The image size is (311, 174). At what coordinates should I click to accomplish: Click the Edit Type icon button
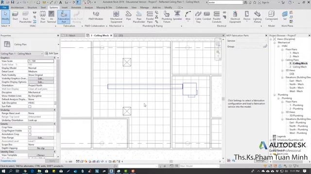[x=52, y=54]
